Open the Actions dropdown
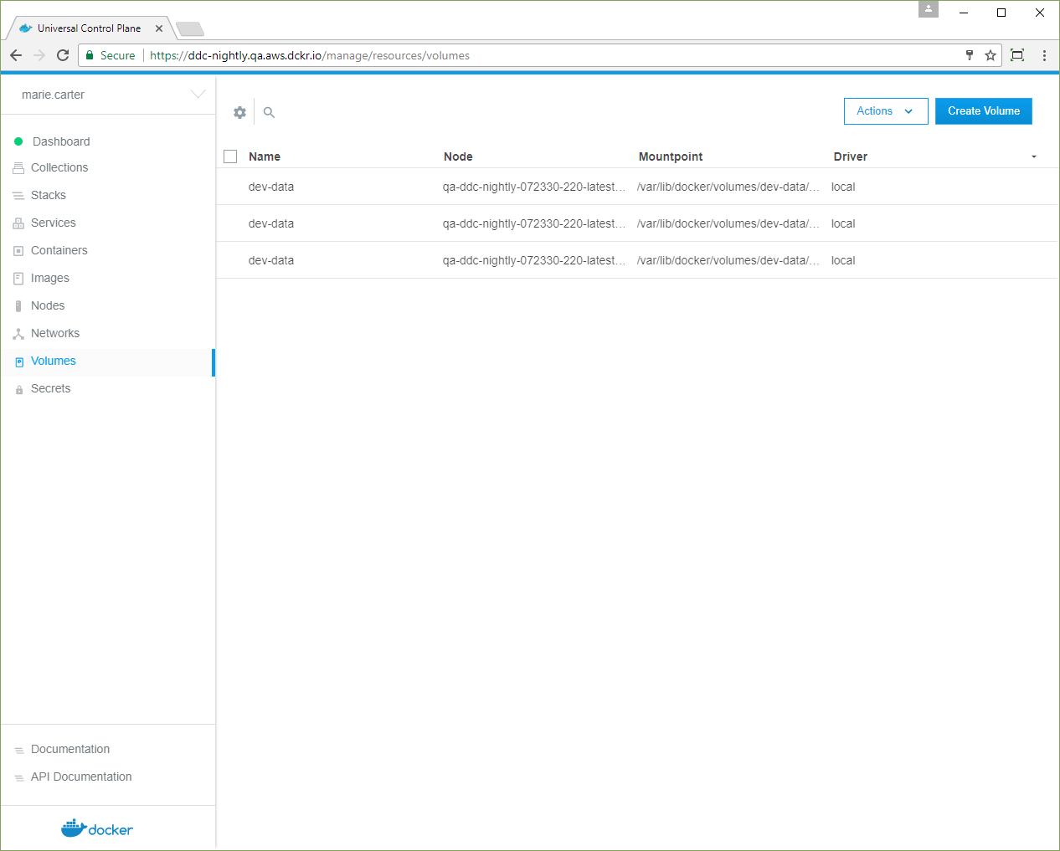The width and height of the screenshot is (1060, 851). [x=885, y=111]
